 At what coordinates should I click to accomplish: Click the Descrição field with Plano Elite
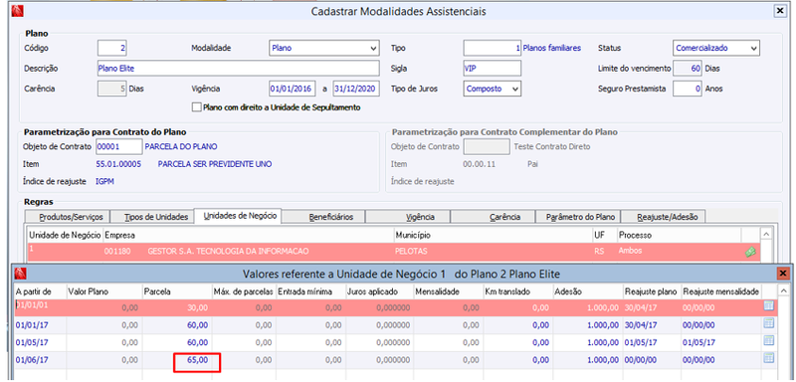[238, 69]
